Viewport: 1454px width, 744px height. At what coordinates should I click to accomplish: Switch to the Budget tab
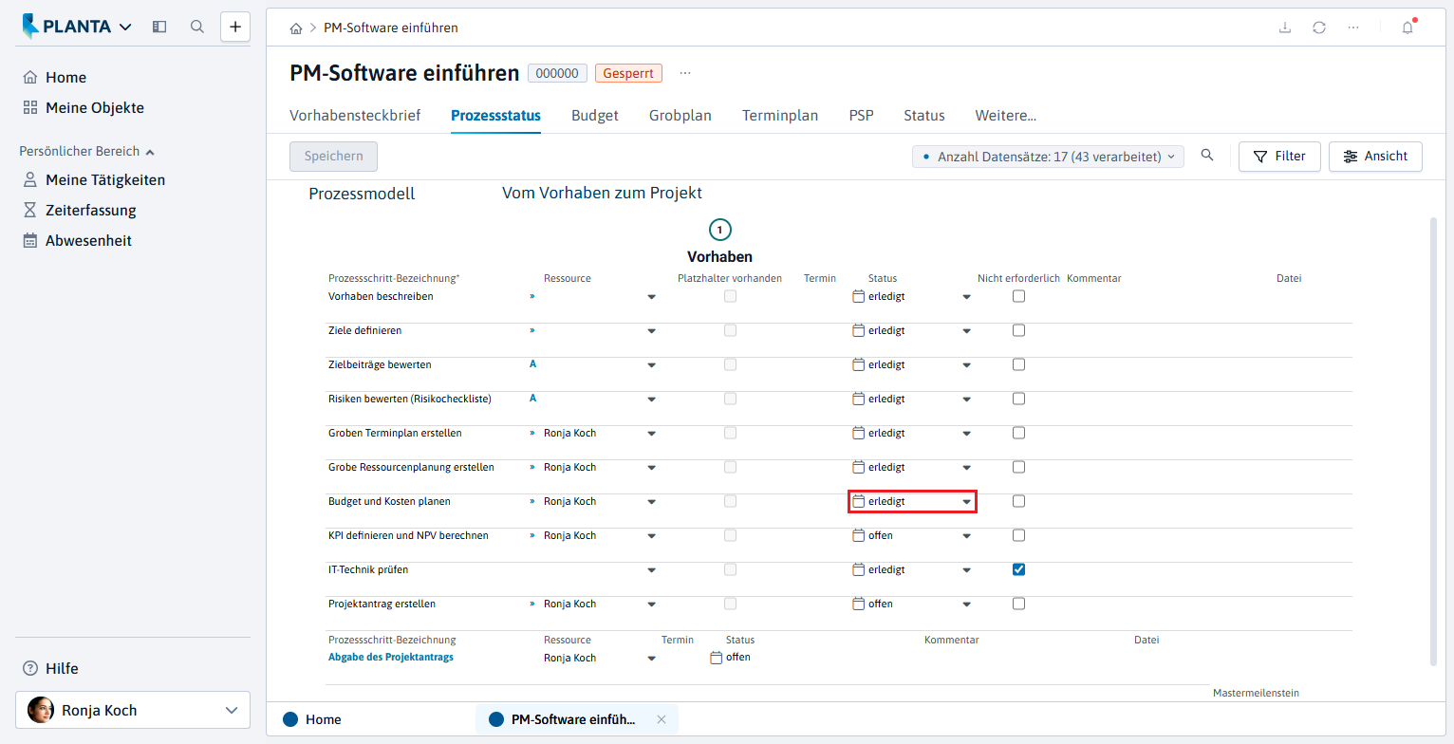tap(595, 116)
